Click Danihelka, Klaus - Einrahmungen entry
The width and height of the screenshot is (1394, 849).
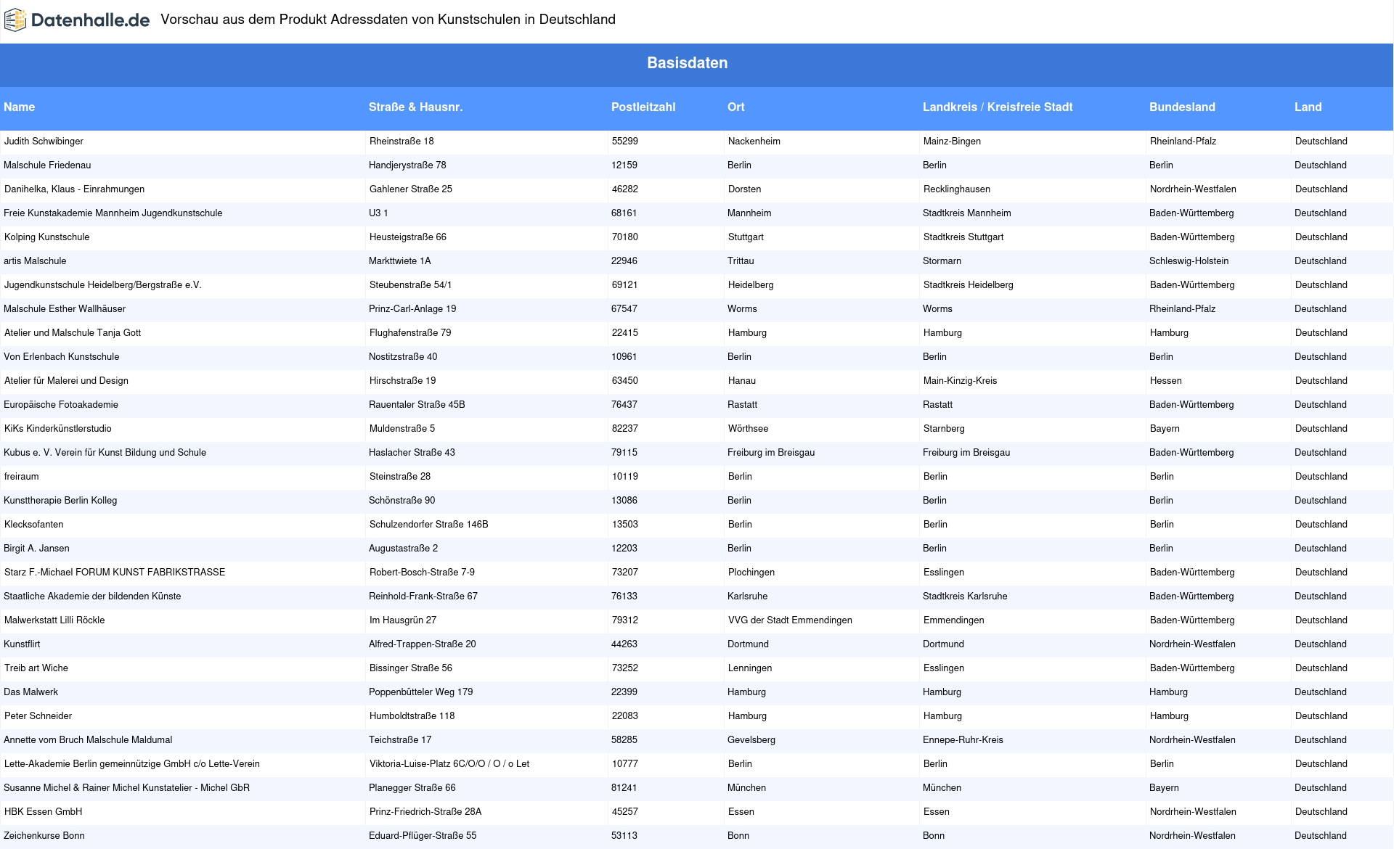(x=75, y=189)
